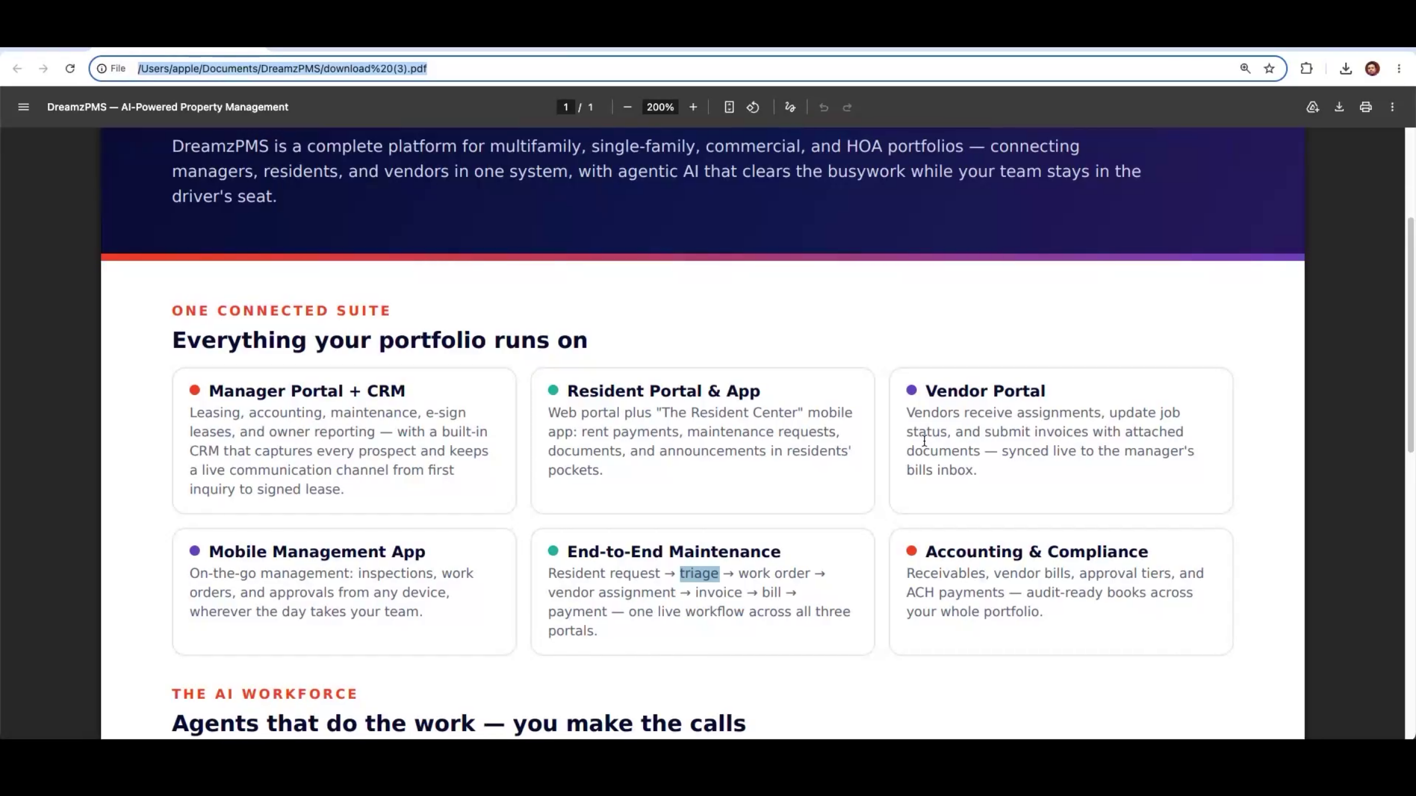Click the vertical scrollbar thumb
Image resolution: width=1416 pixels, height=796 pixels.
coord(1411,335)
